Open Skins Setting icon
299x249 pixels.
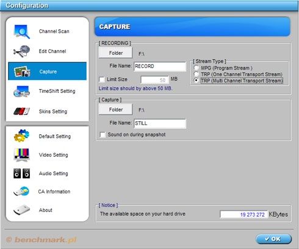(x=21, y=111)
